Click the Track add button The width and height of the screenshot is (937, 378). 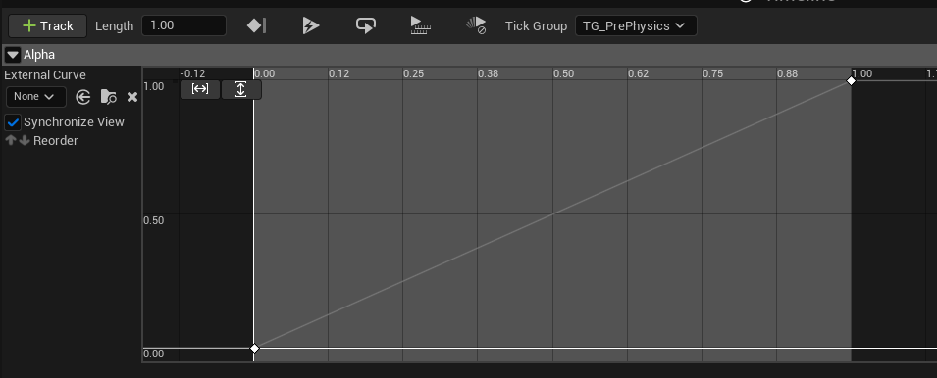(48, 25)
